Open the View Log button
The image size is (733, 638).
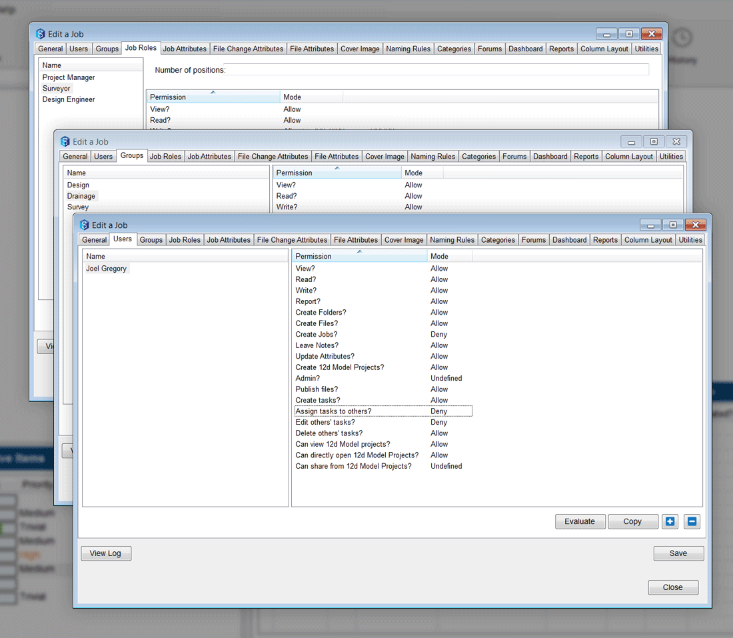106,553
